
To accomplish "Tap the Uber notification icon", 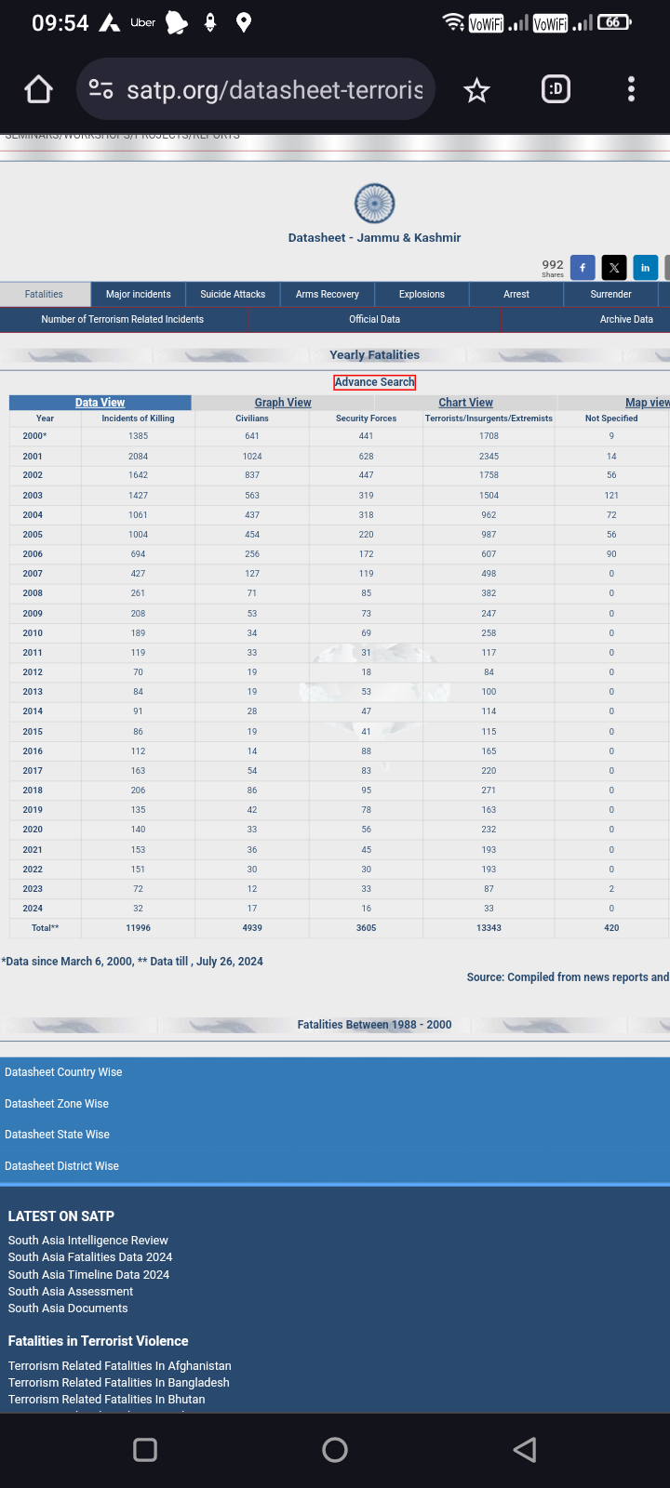I will 143,22.
